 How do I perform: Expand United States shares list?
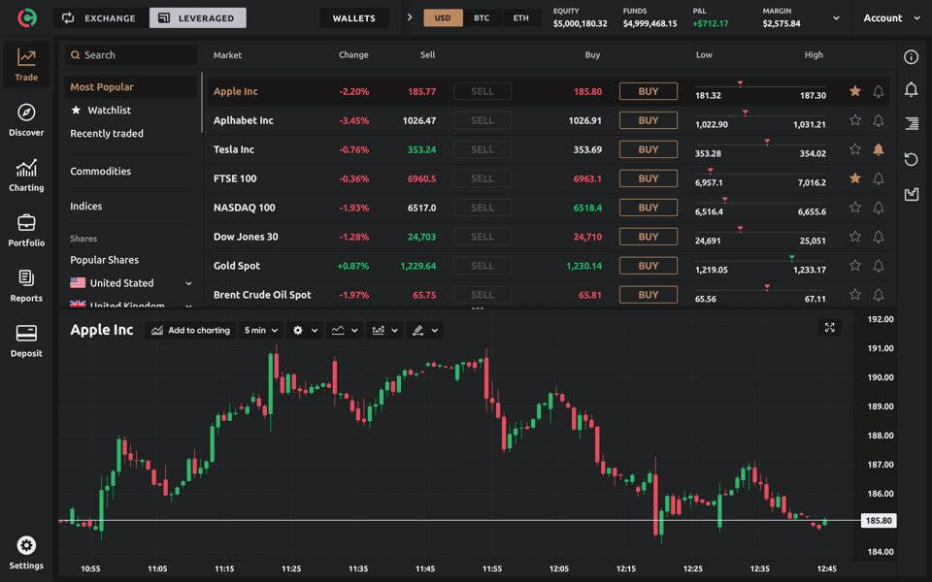pyautogui.click(x=188, y=283)
